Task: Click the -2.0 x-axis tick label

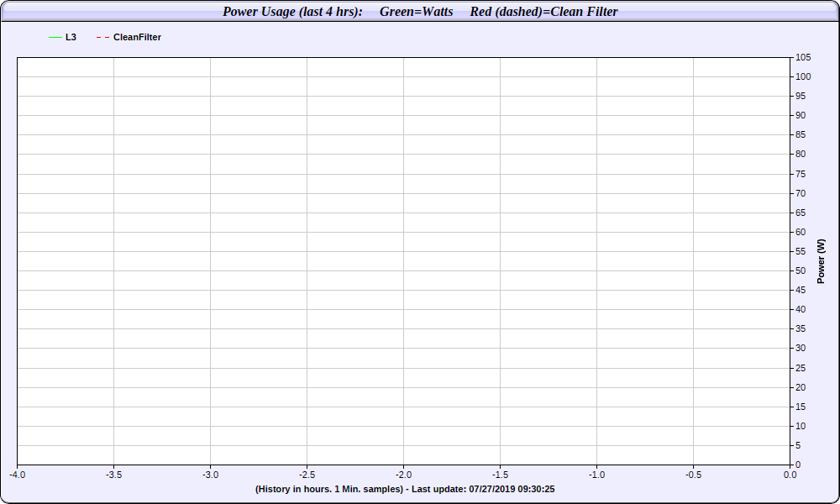Action: (403, 475)
